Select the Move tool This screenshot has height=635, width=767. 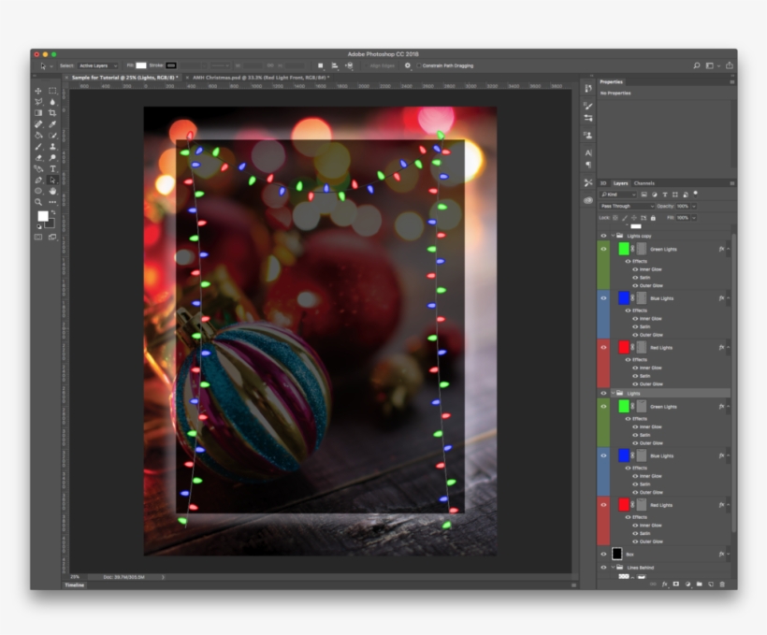[37, 91]
